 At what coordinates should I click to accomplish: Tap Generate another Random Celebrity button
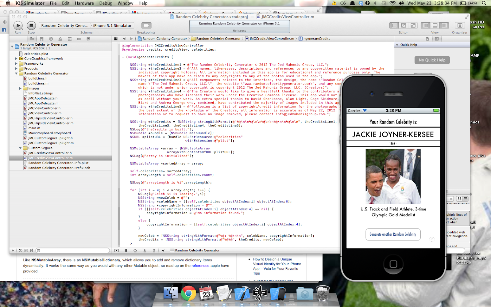click(393, 234)
